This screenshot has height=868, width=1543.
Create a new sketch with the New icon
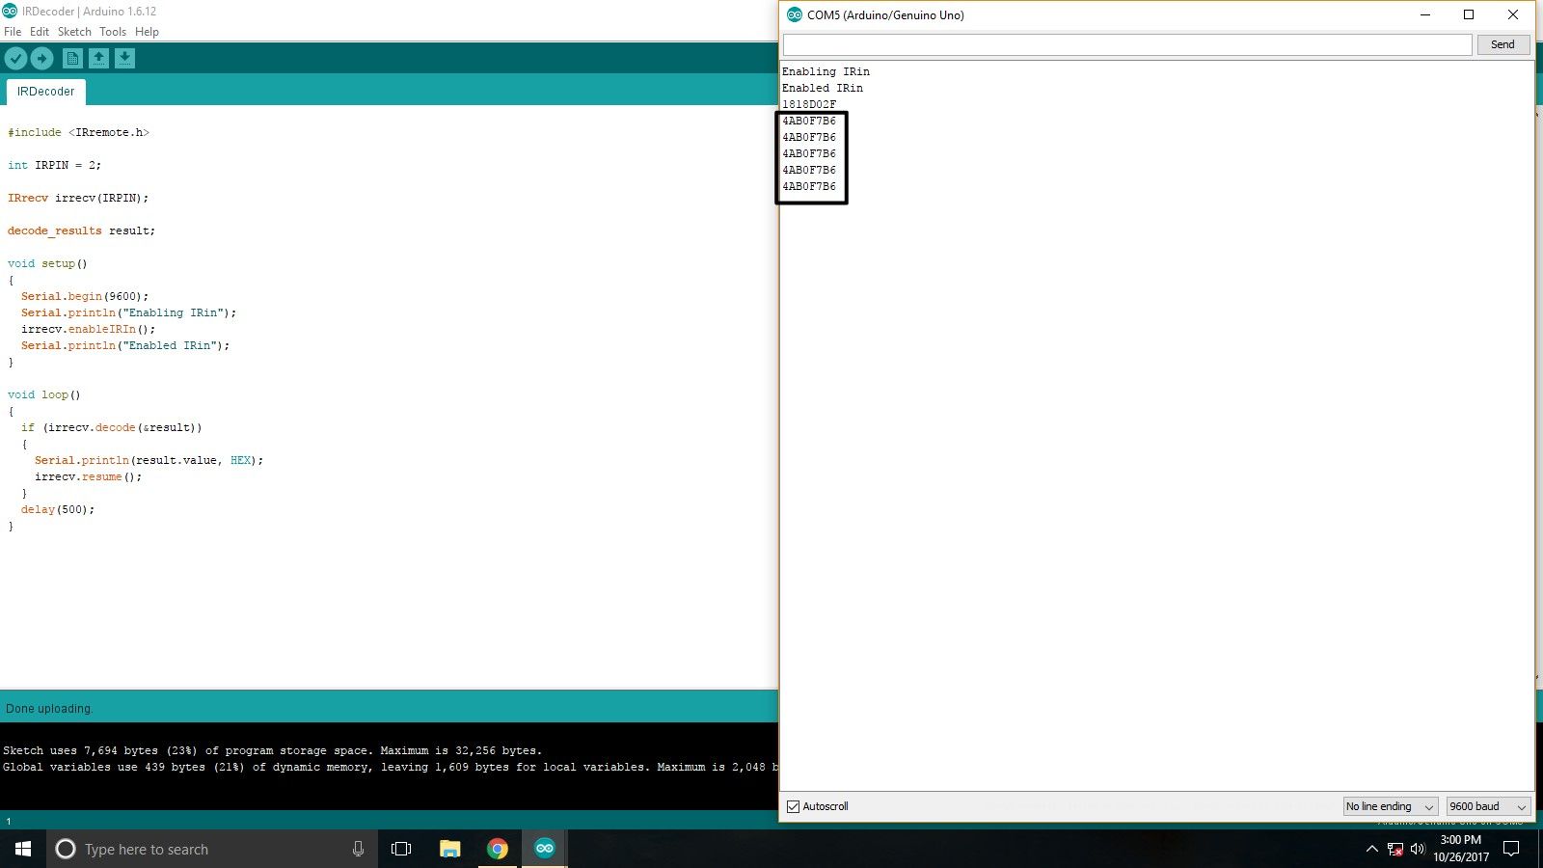(x=72, y=59)
